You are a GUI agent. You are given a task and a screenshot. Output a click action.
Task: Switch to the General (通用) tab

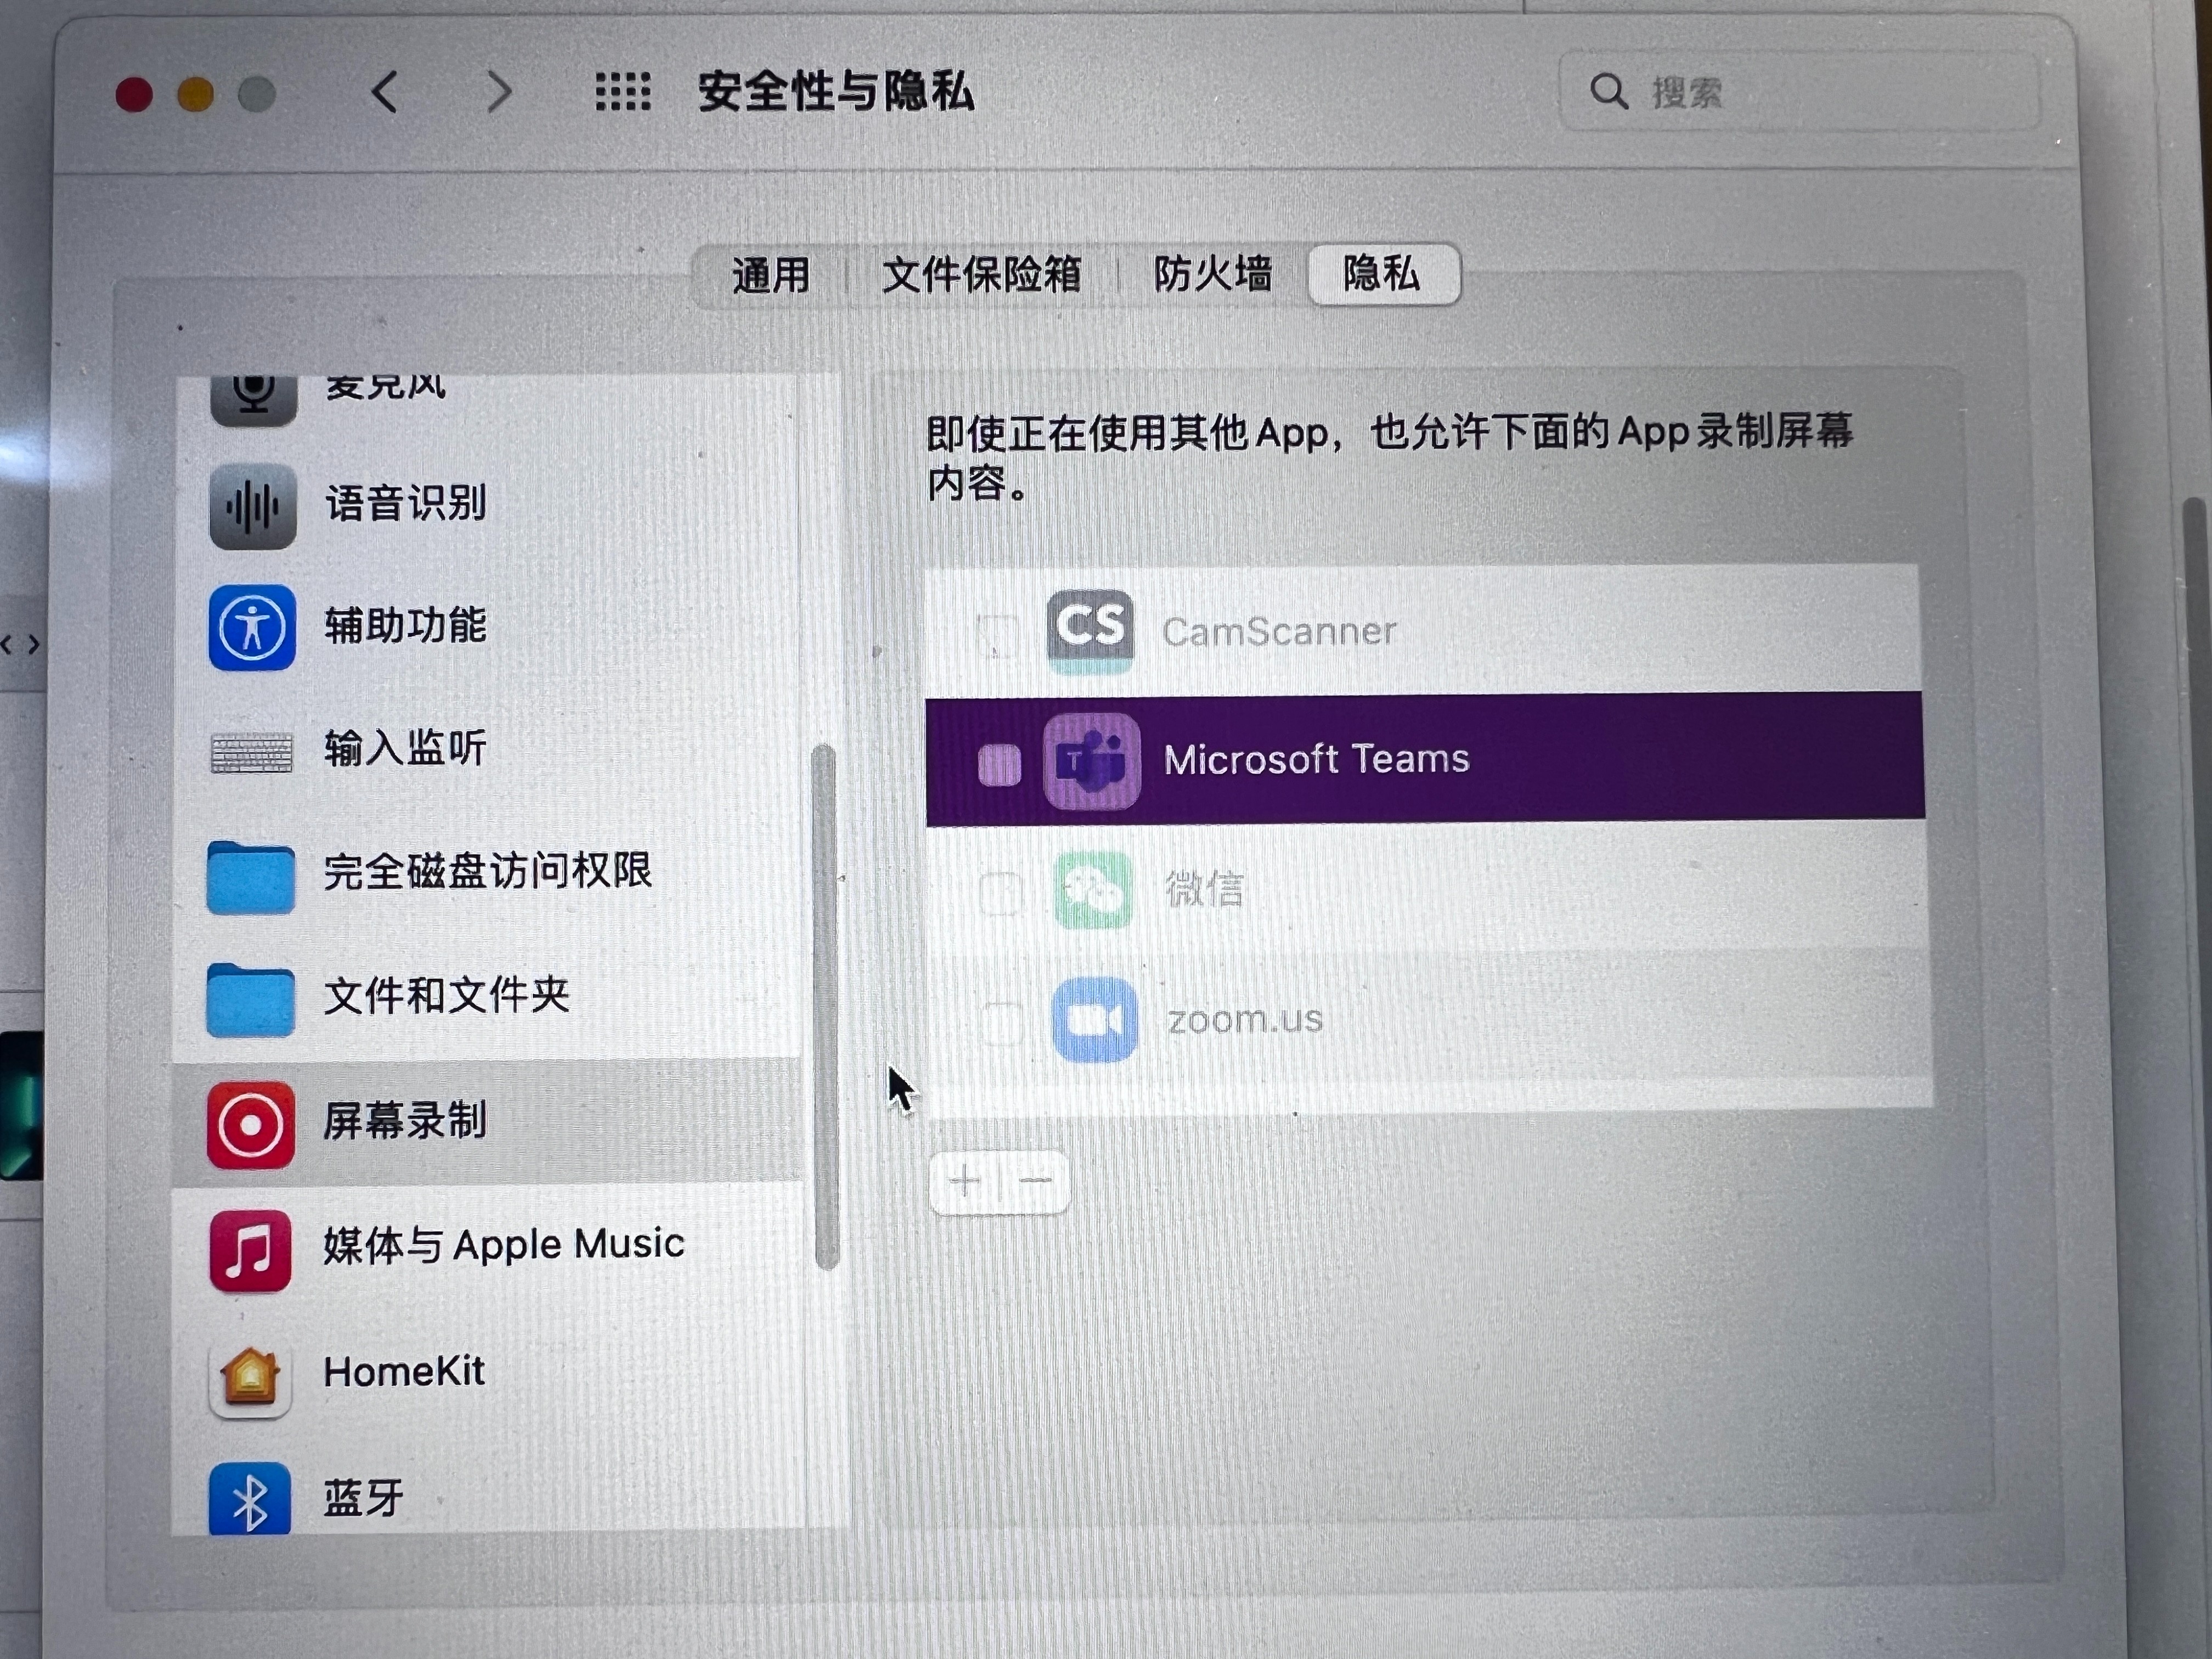770,275
